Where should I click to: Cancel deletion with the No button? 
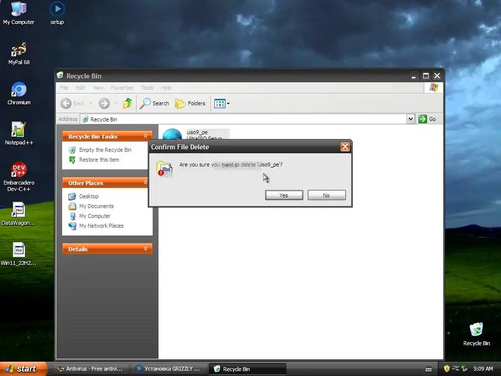(326, 195)
